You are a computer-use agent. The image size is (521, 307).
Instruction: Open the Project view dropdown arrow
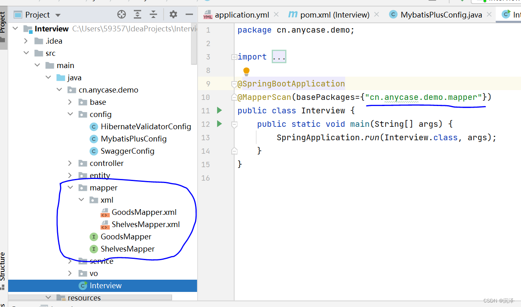(58, 15)
